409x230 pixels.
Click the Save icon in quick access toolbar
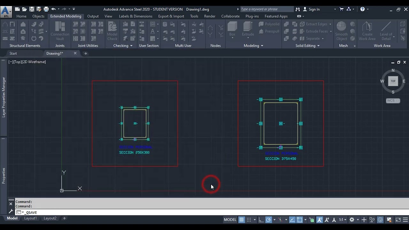(32, 9)
